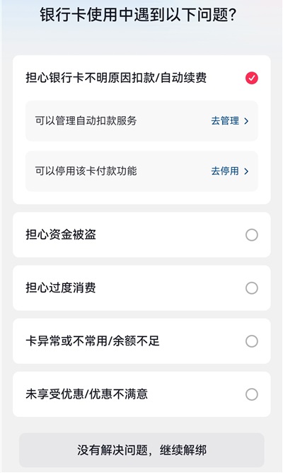Select the 担心过度消费 radio circle
The width and height of the screenshot is (283, 473).
(x=251, y=288)
